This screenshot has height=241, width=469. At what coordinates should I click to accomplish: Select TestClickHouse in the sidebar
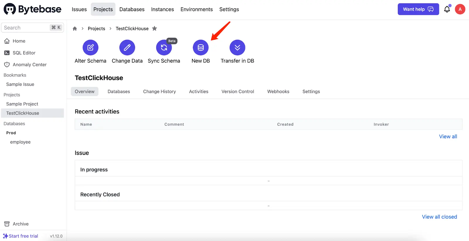click(33, 113)
